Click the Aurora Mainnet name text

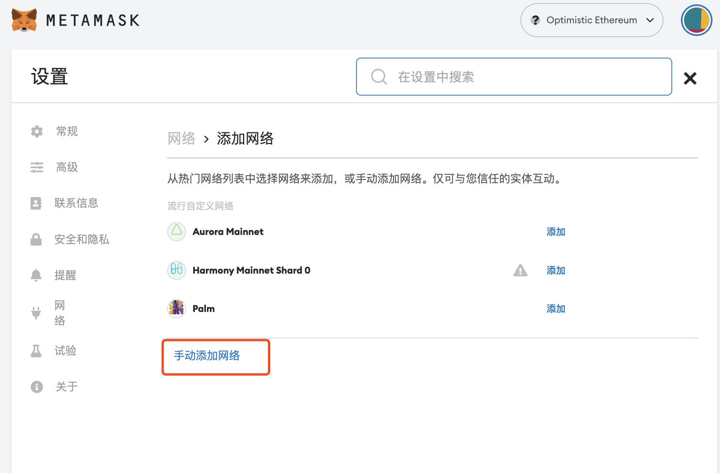pyautogui.click(x=228, y=232)
